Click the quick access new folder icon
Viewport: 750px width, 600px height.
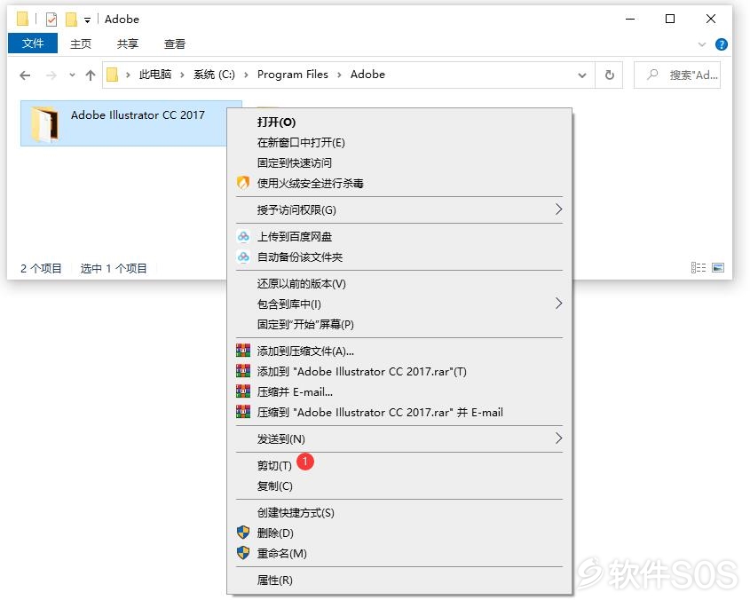[x=71, y=20]
